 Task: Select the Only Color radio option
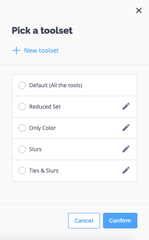(x=22, y=128)
